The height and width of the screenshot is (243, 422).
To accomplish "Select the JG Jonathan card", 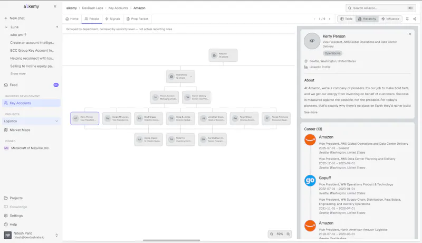I will [x=213, y=118].
